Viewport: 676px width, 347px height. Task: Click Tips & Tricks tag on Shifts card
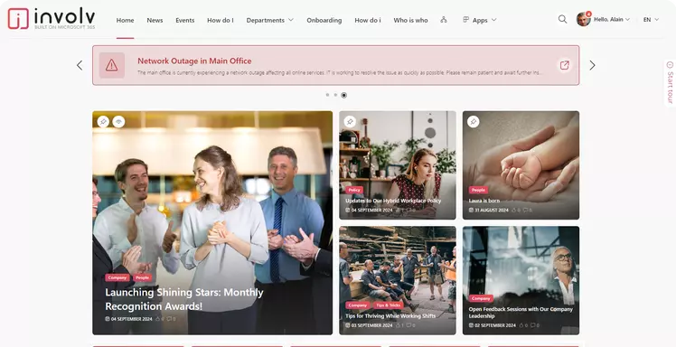point(388,305)
